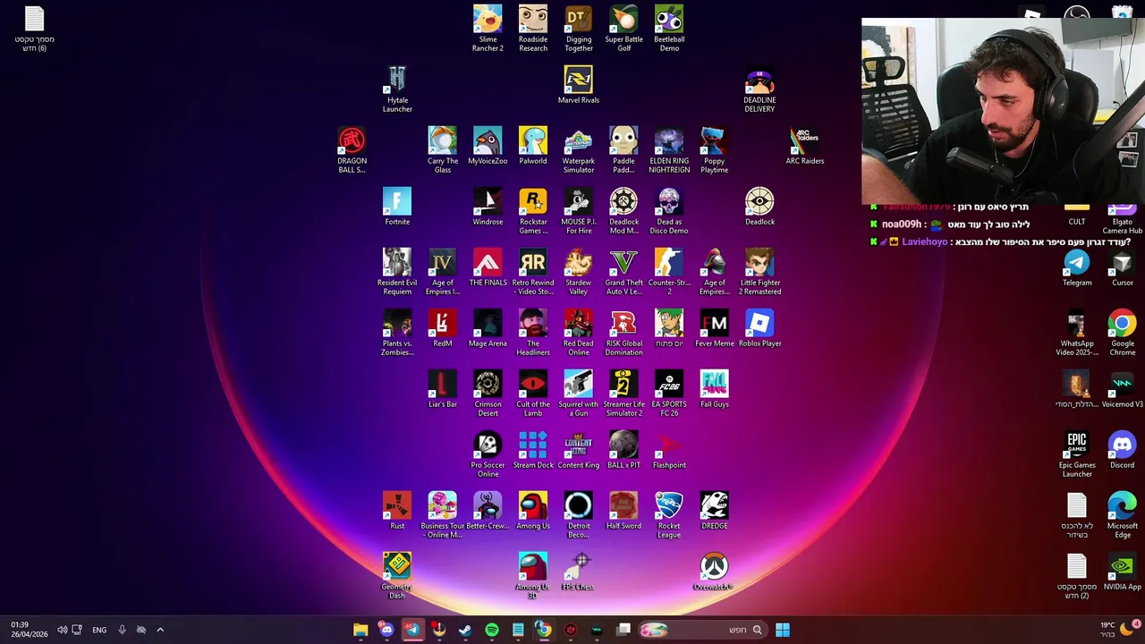
Task: Open the Stardew Valley shortcut
Action: click(579, 272)
